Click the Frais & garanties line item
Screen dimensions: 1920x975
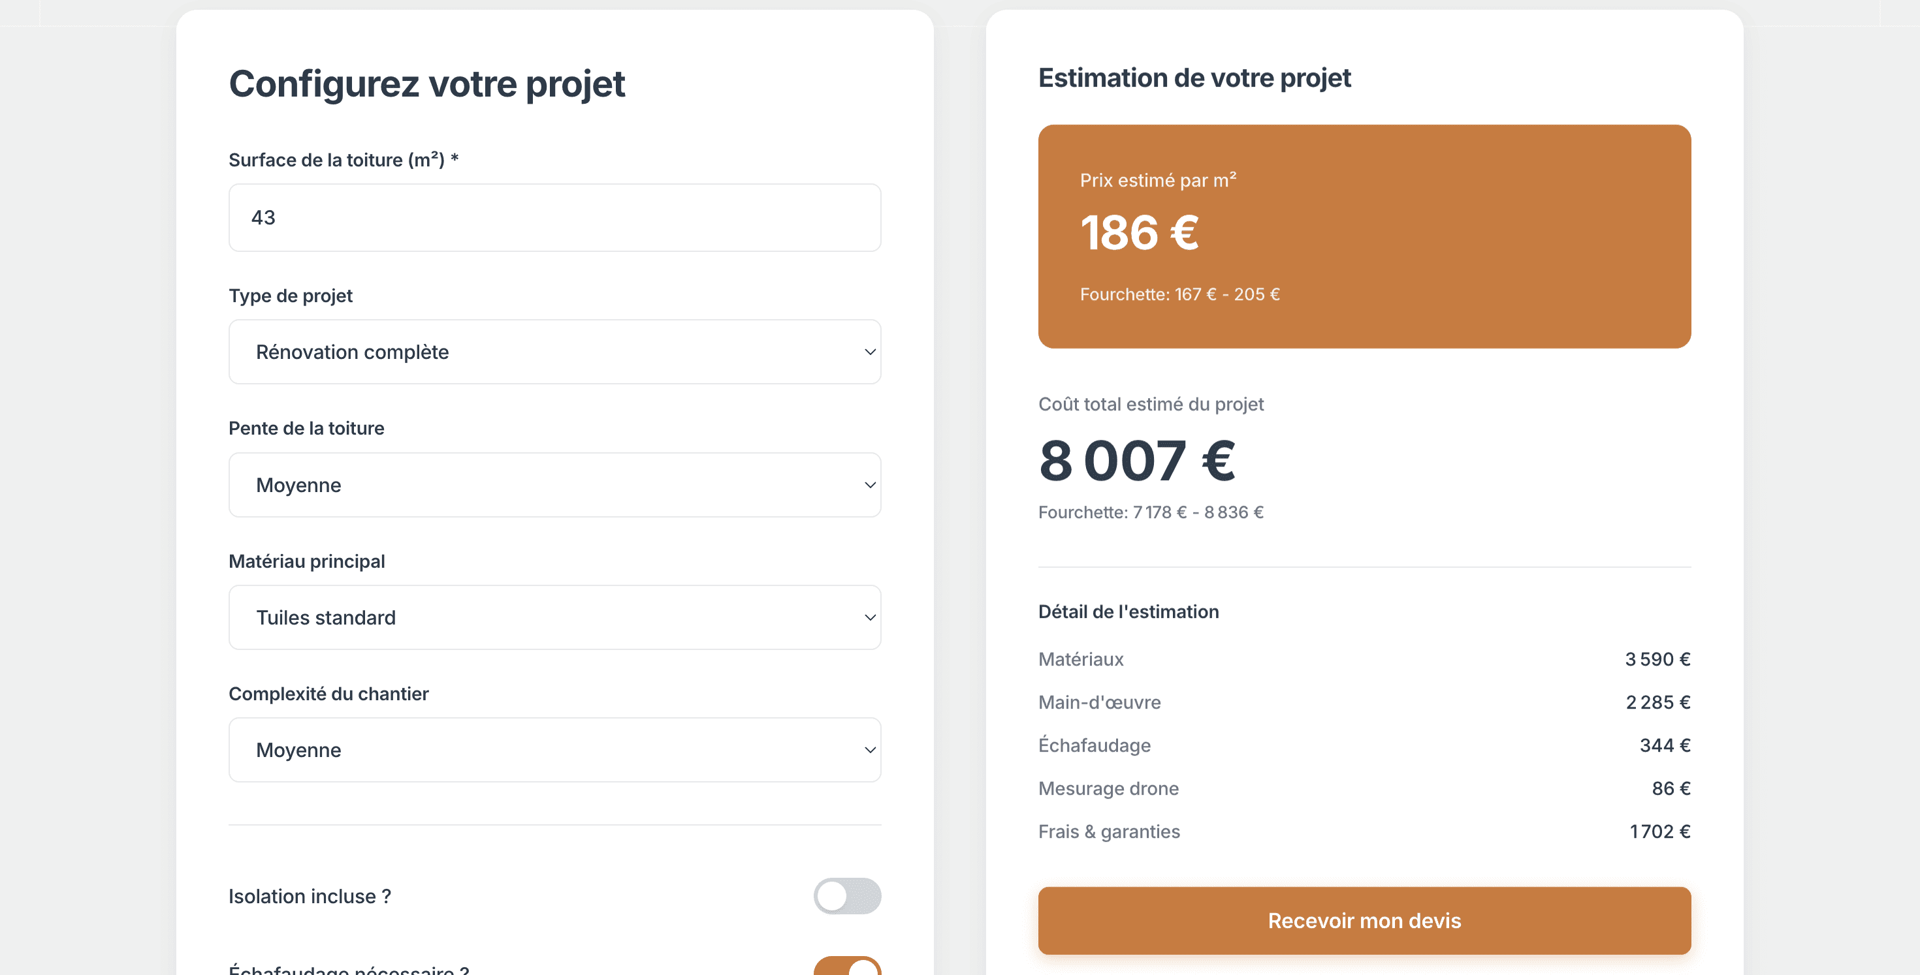click(1109, 832)
